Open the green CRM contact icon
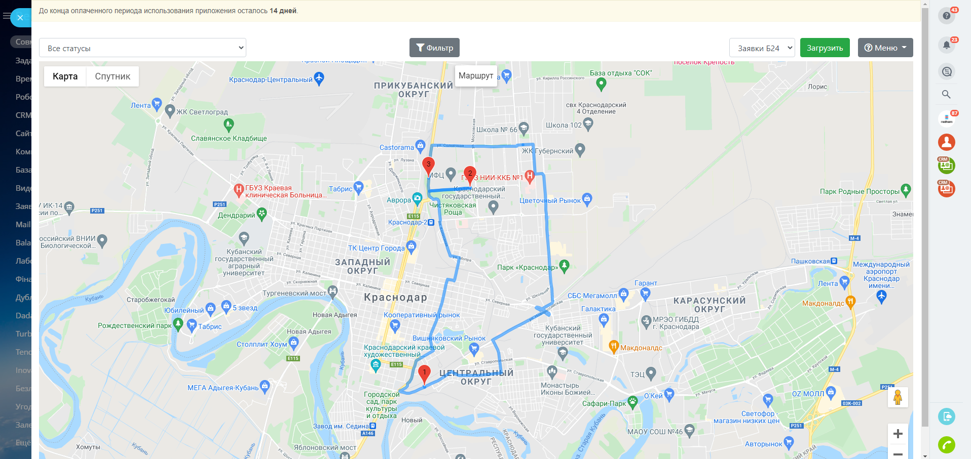This screenshot has height=459, width=971. (947, 165)
